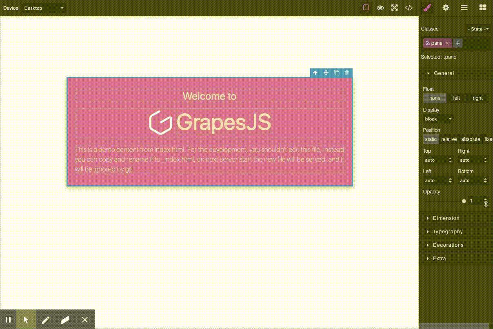The width and height of the screenshot is (493, 329).
Task: Click the move component cross icon
Action: pyautogui.click(x=326, y=73)
